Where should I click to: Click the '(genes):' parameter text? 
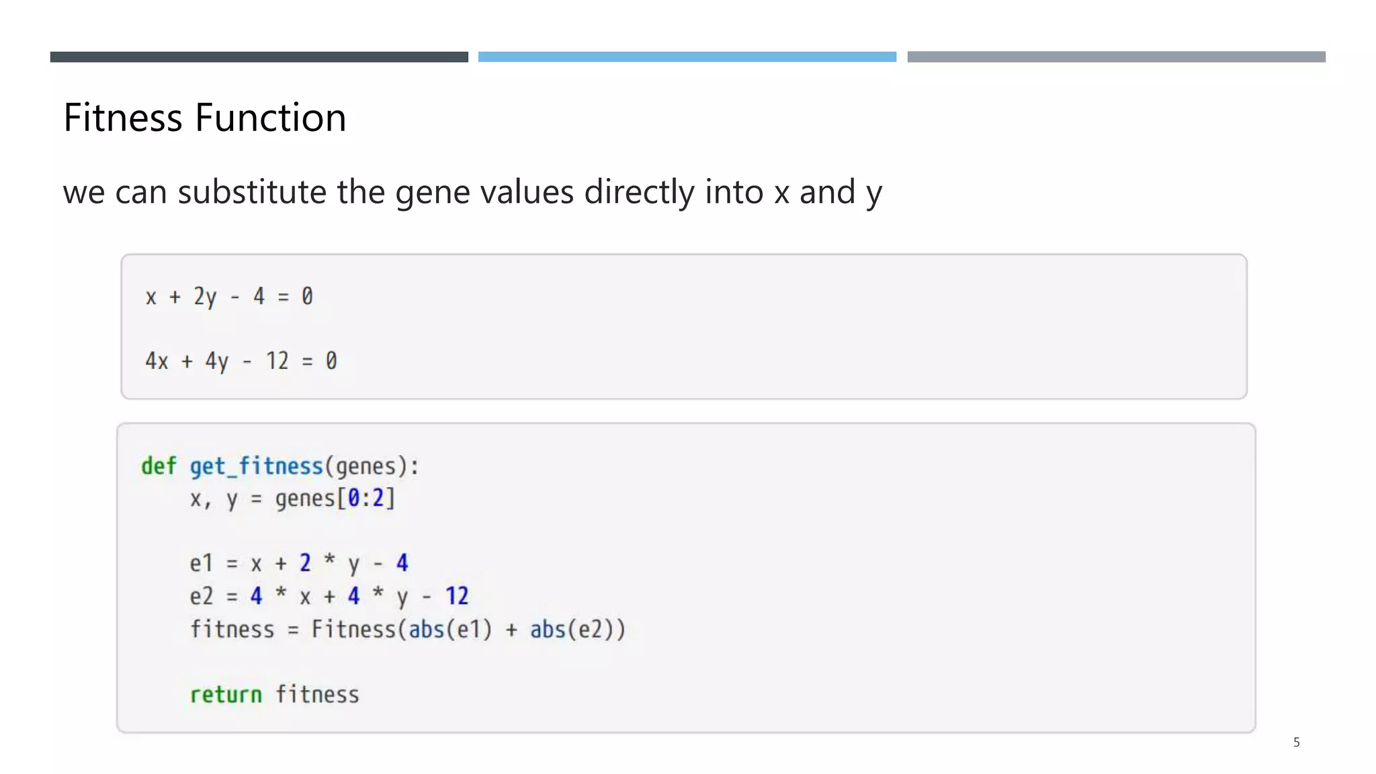(372, 466)
